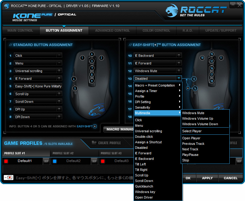Click mouse button marker 8 on left diagram
The height and width of the screenshot is (201, 245).
point(92,75)
